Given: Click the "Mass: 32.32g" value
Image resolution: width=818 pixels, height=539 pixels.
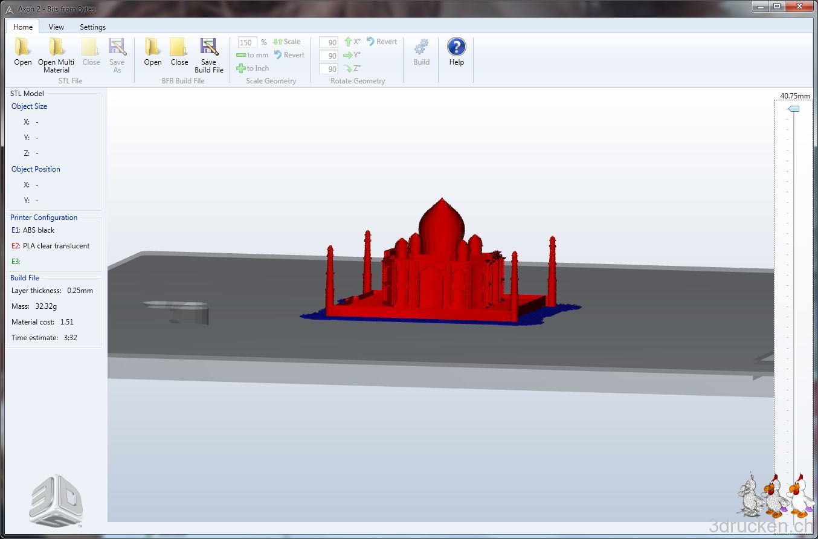Looking at the screenshot, I should 36,306.
